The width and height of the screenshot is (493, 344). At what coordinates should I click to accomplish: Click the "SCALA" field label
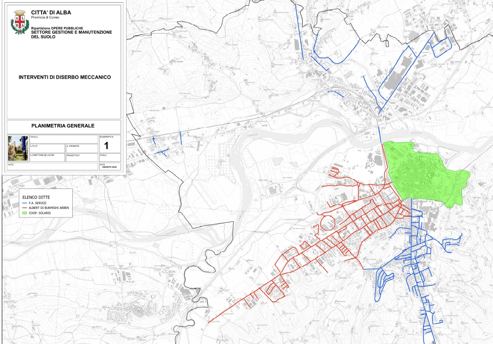tap(103, 156)
